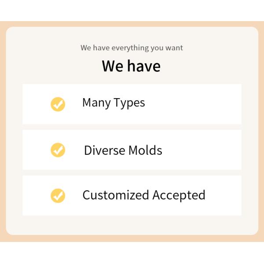Screen dimensions: 264x264
Task: Select the word "Types" in the first row
Action: [x=129, y=103]
